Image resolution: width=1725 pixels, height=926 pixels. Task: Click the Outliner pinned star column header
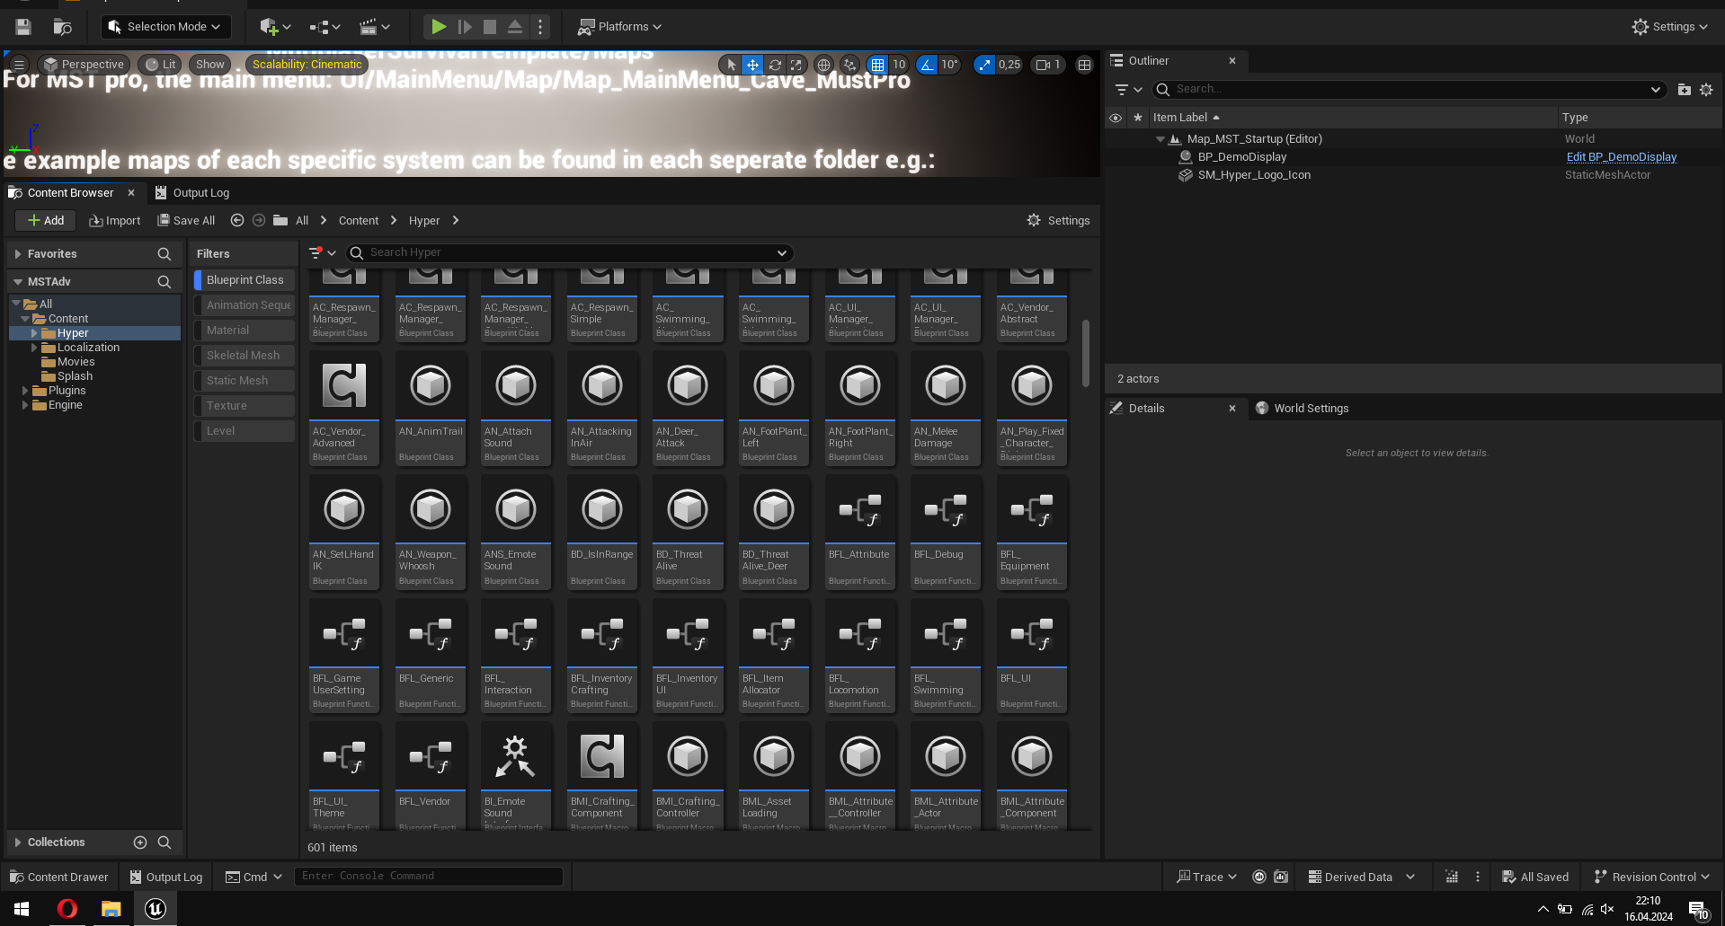[1138, 118]
